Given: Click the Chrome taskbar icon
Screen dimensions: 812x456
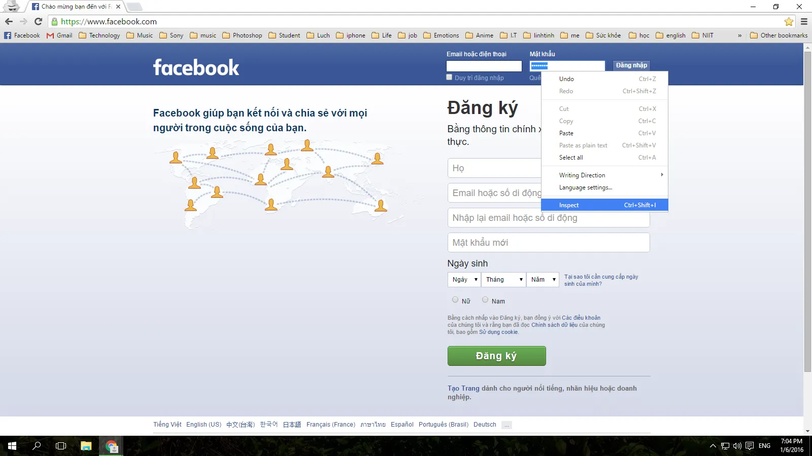Looking at the screenshot, I should (x=111, y=446).
